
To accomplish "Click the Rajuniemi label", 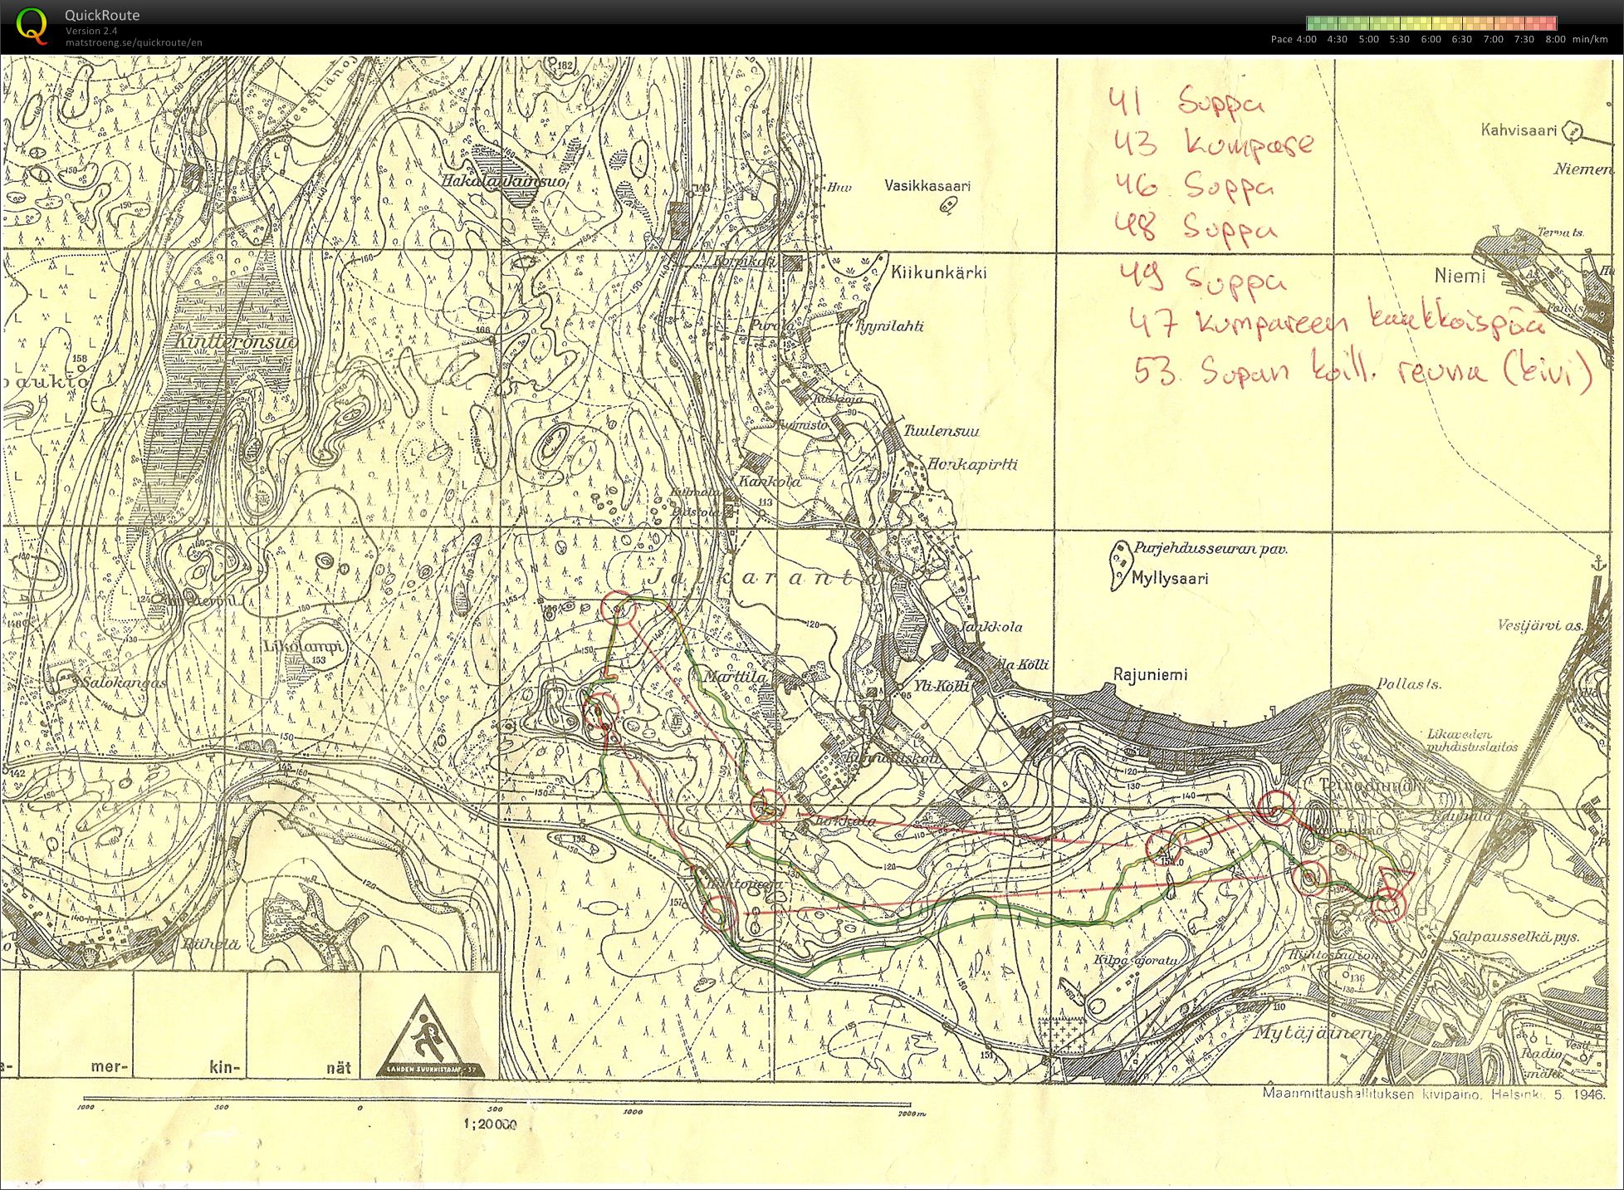I will 1150,675.
